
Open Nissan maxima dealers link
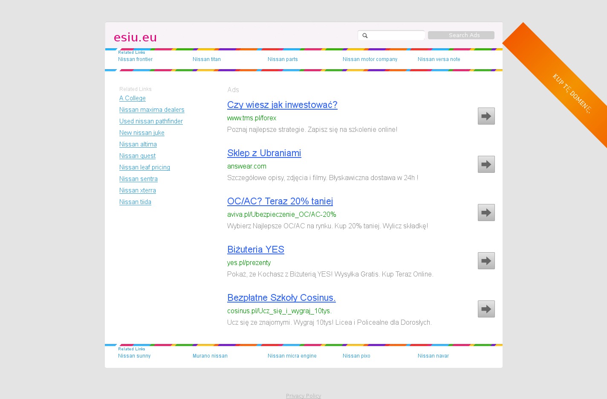152,110
